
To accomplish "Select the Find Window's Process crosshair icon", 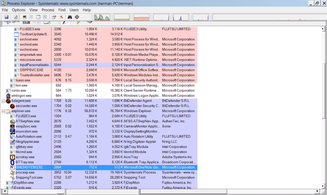I will pyautogui.click(x=77, y=17).
